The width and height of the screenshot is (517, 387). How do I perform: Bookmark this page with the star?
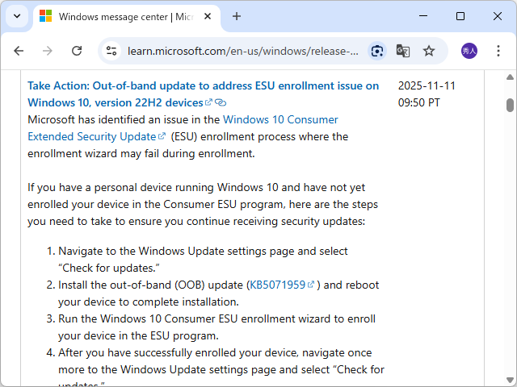(429, 51)
